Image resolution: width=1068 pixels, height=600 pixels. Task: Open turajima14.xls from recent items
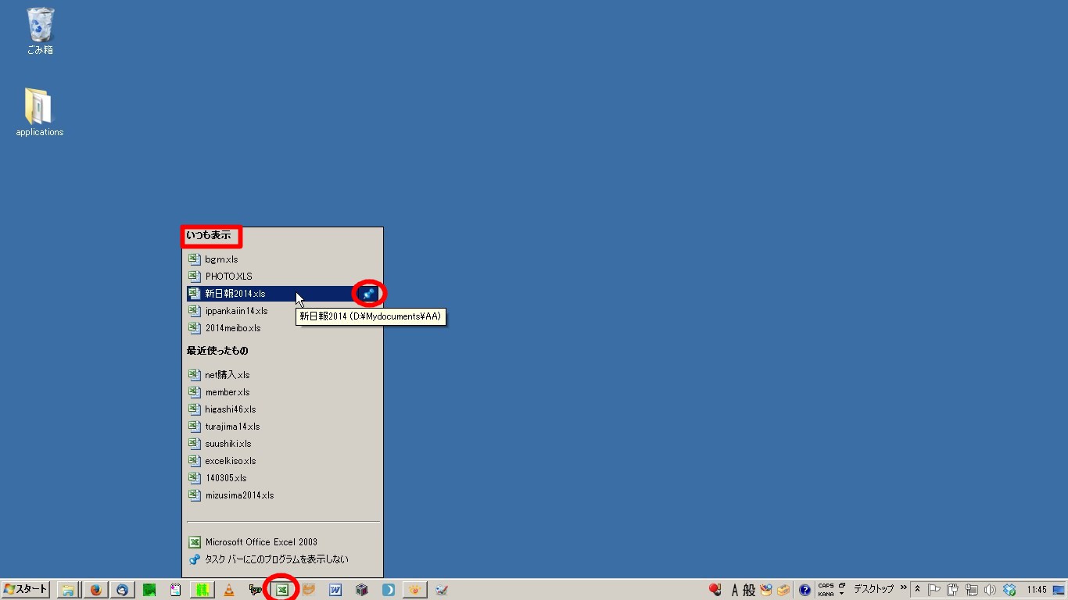[282, 427]
